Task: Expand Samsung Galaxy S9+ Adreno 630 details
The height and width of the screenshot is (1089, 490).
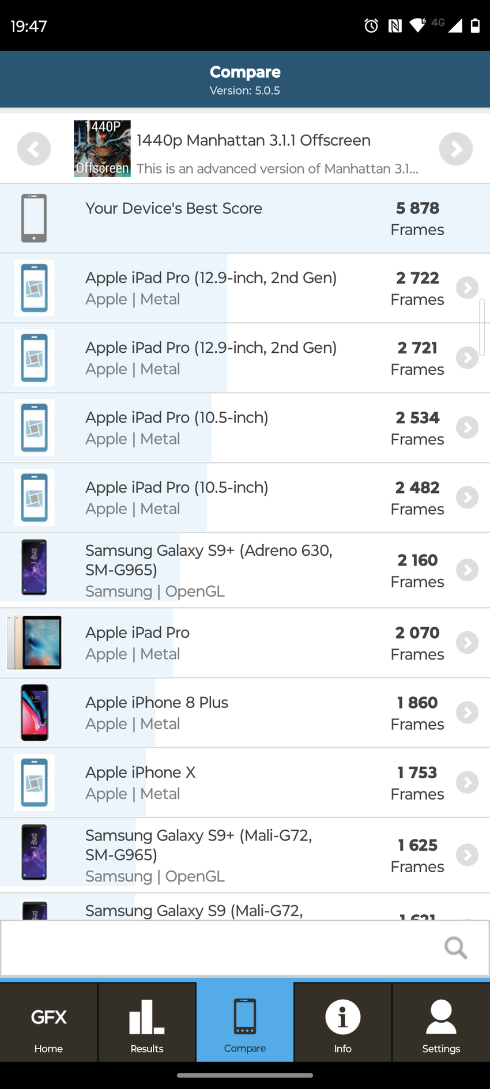Action: 467,570
